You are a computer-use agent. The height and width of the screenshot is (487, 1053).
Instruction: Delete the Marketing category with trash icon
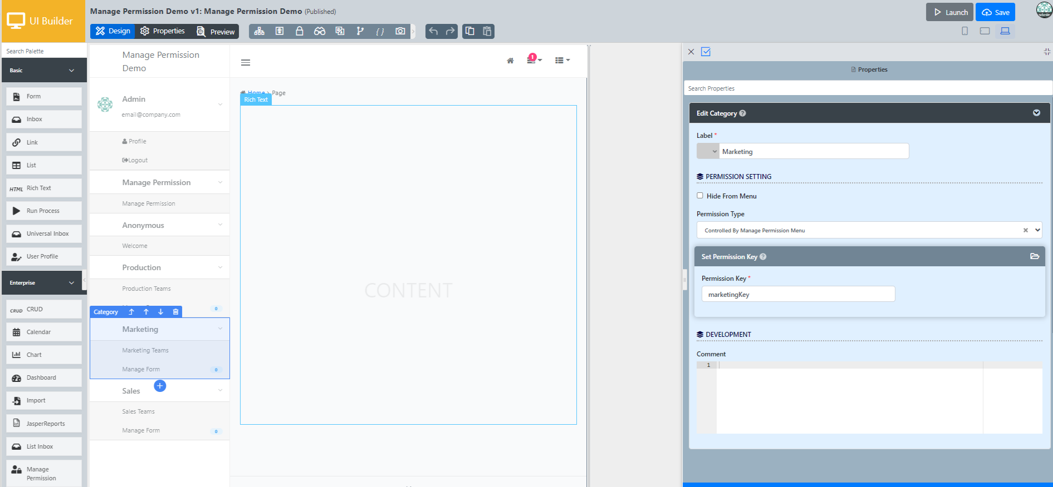175,312
